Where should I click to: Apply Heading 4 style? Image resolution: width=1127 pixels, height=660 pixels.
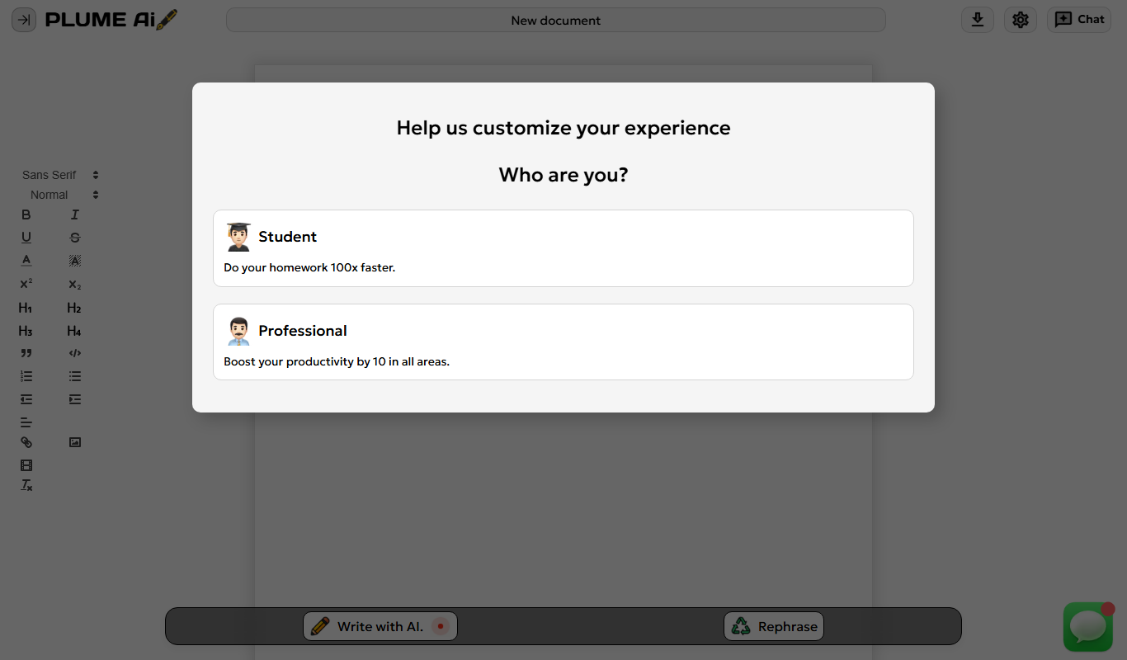point(75,331)
